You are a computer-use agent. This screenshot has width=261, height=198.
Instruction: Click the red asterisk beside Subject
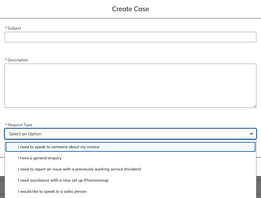tap(6, 28)
